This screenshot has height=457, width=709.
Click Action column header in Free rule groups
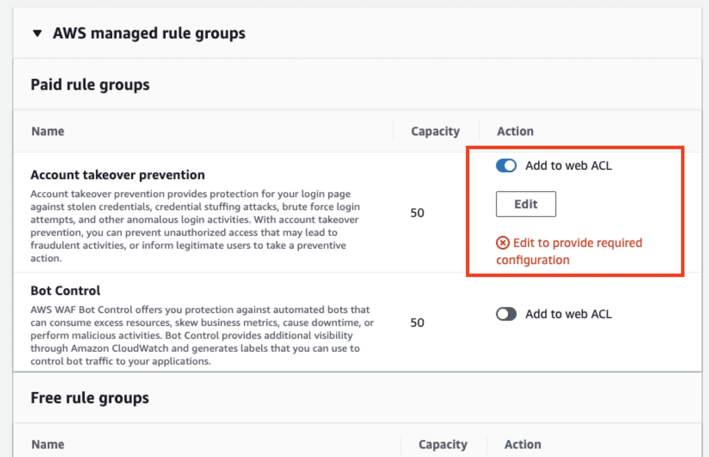[x=523, y=444]
